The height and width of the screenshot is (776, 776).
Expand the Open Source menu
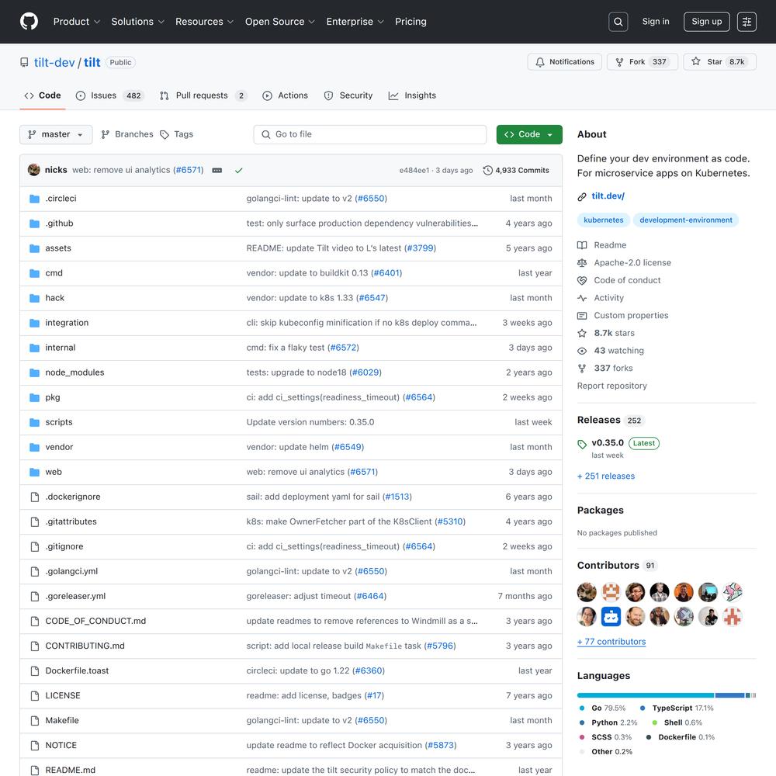point(279,22)
